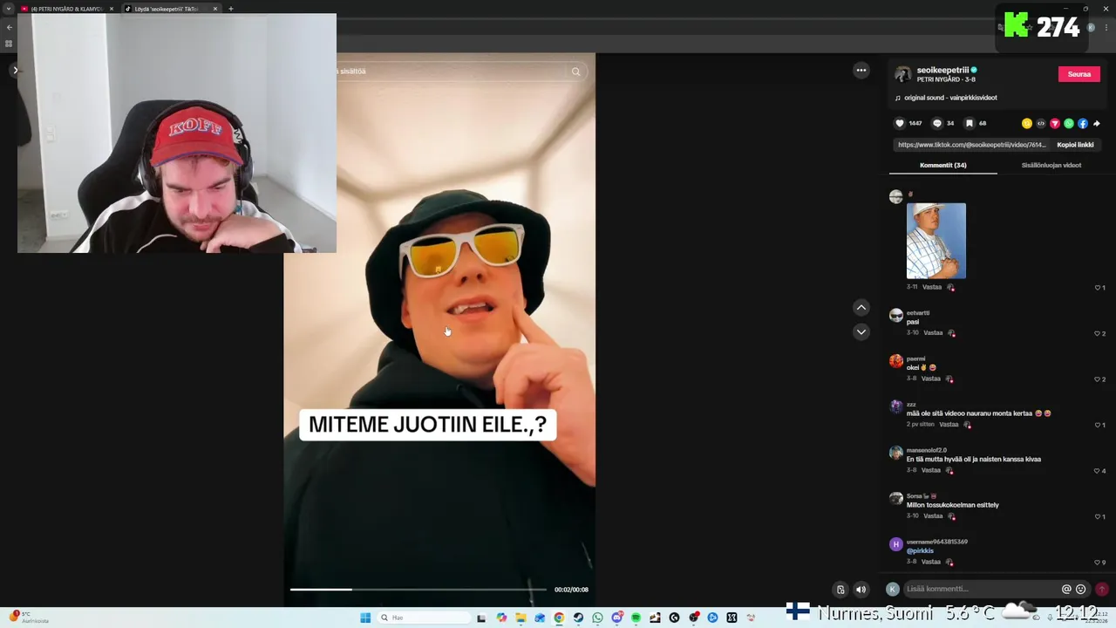Click the video URL text field
This screenshot has height=628, width=1116.
971,145
